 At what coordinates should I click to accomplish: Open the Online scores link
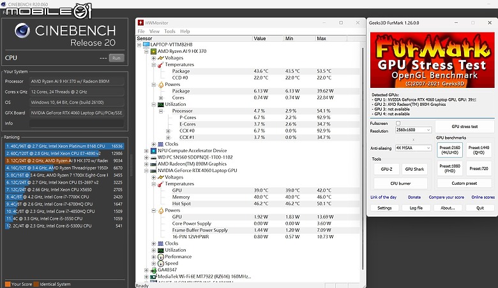(483, 197)
